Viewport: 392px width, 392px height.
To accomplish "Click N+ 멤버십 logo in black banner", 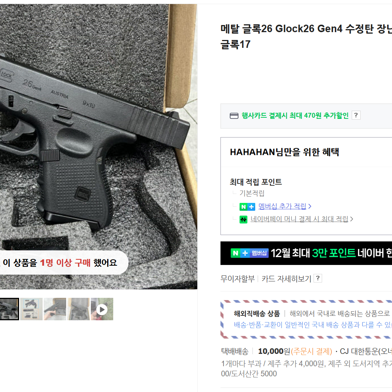I will (250, 253).
